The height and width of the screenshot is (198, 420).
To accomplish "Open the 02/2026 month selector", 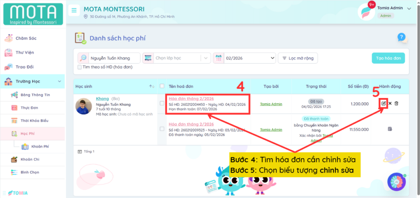I will [x=244, y=58].
